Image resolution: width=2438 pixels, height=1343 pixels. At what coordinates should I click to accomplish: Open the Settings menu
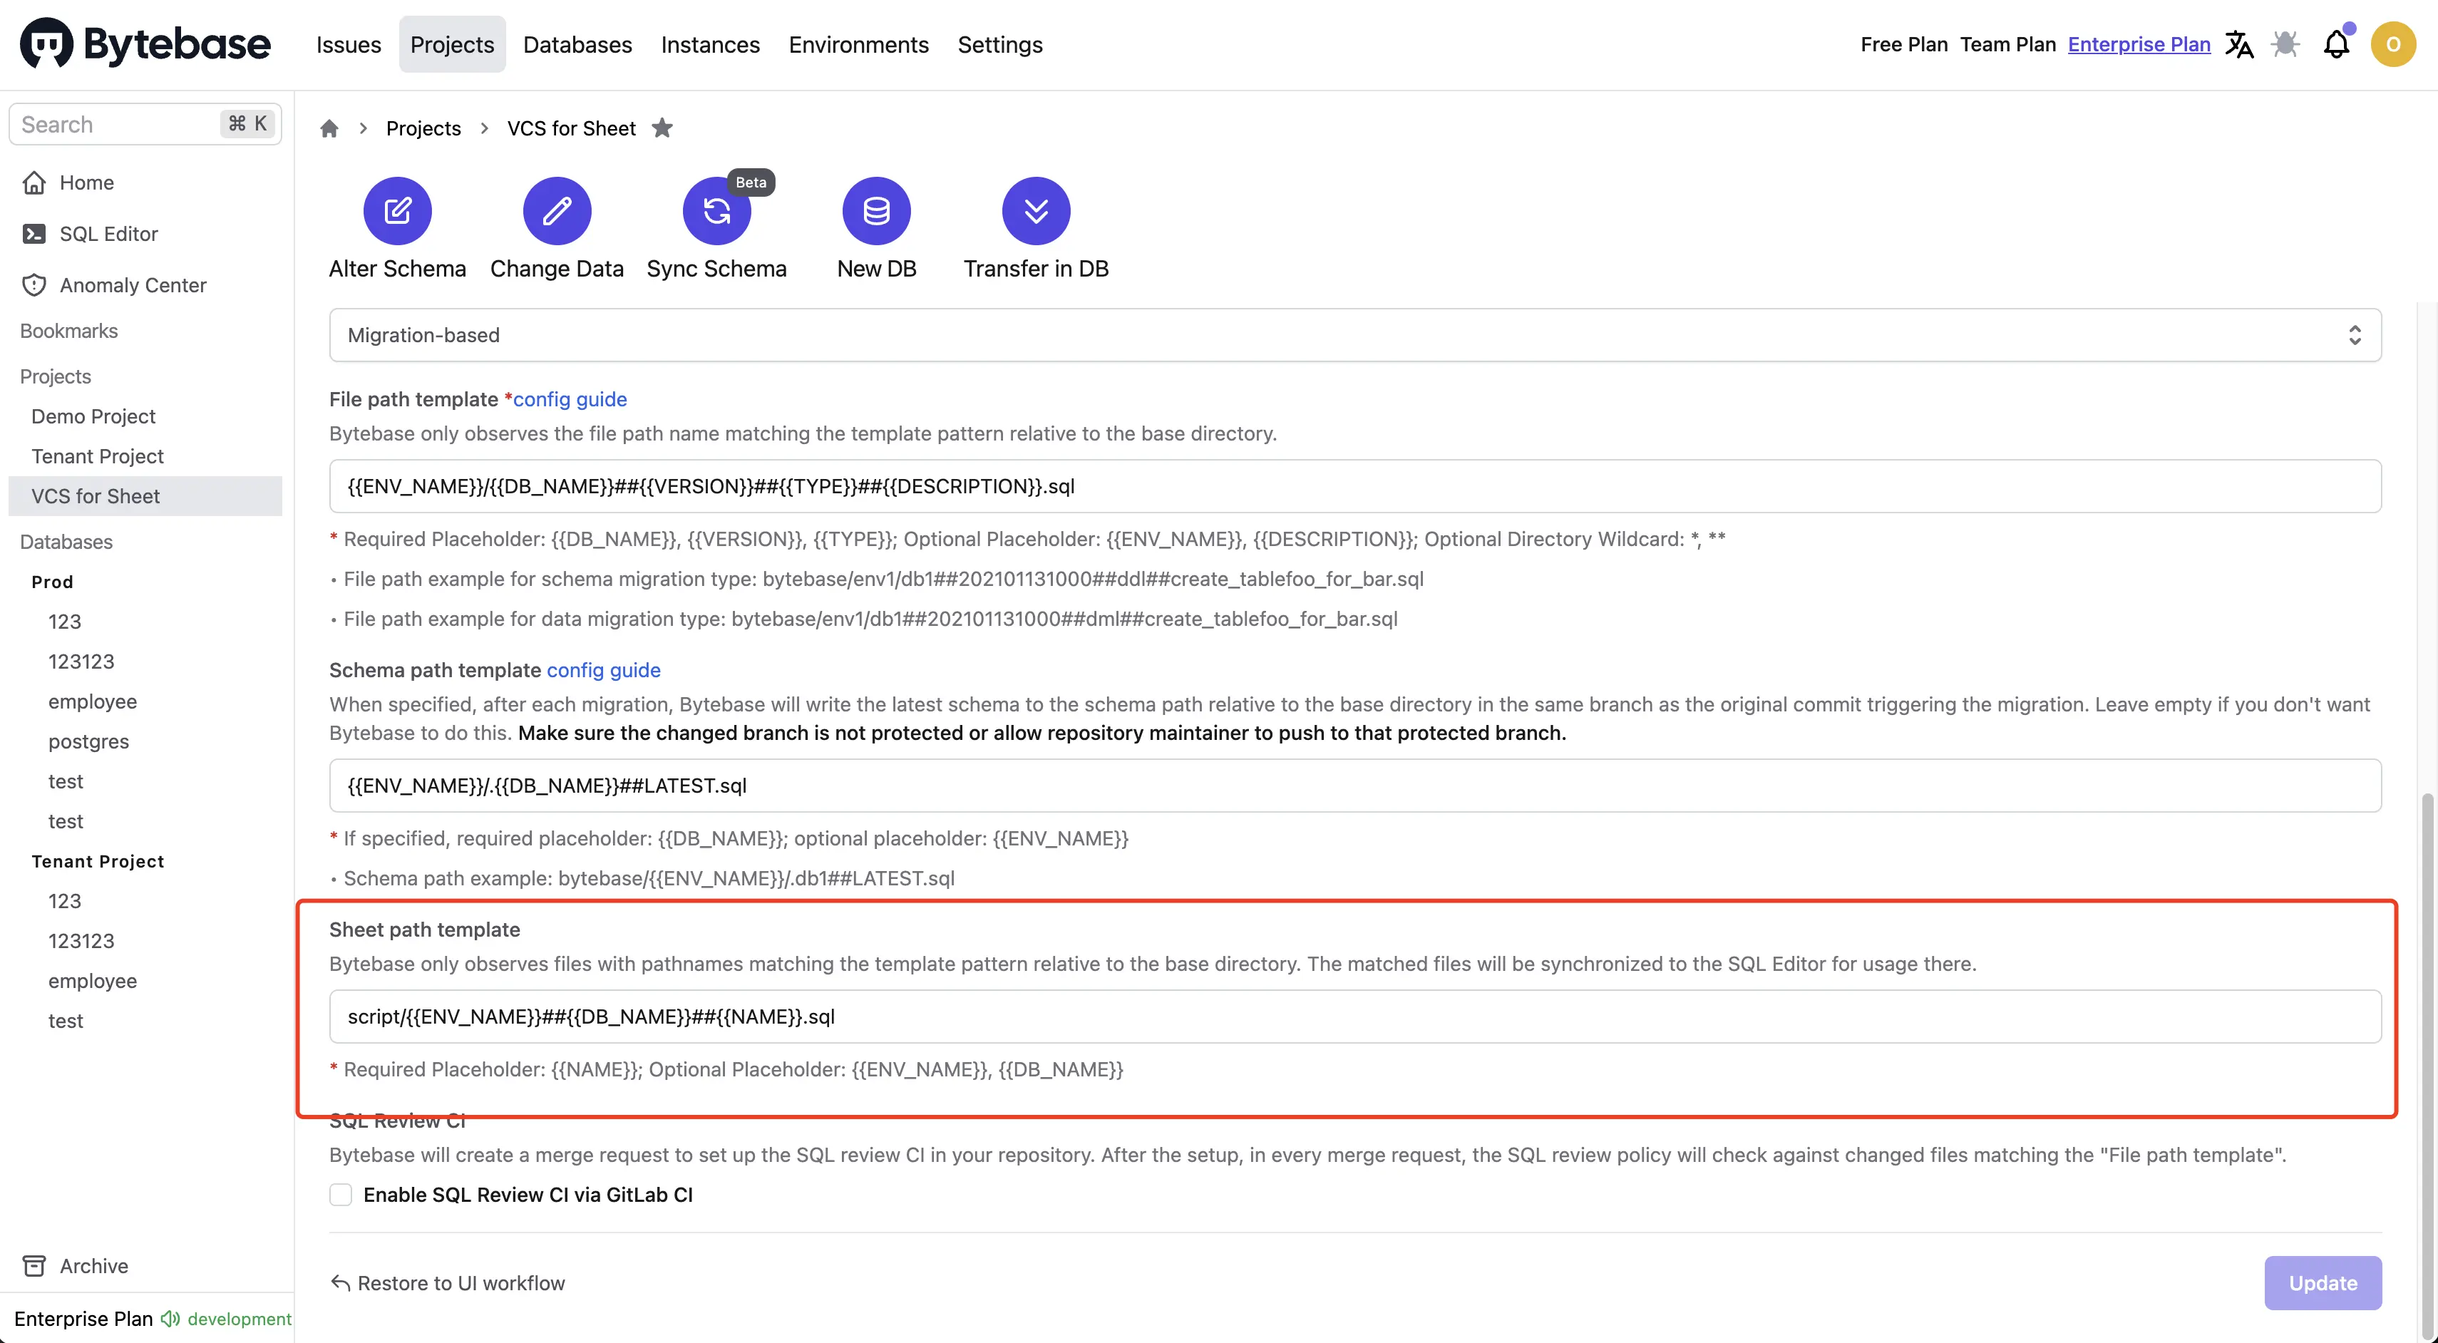point(999,44)
